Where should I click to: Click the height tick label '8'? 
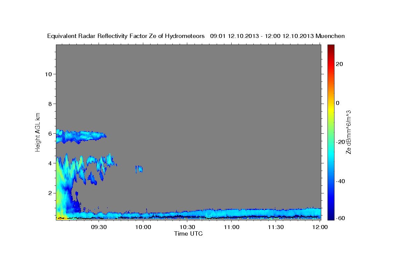(x=50, y=104)
